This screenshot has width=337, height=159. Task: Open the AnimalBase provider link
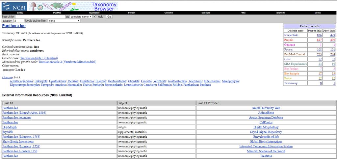click(266, 113)
